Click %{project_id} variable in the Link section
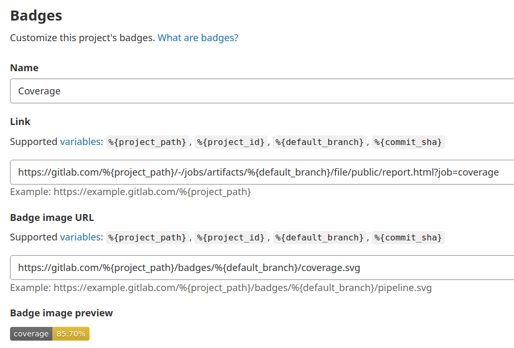This screenshot has width=514, height=348. click(x=231, y=142)
